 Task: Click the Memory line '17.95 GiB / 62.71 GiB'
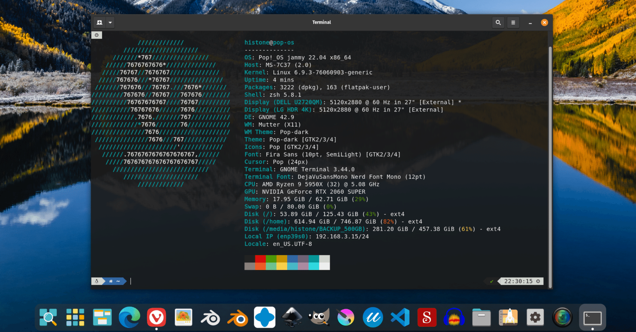306,199
